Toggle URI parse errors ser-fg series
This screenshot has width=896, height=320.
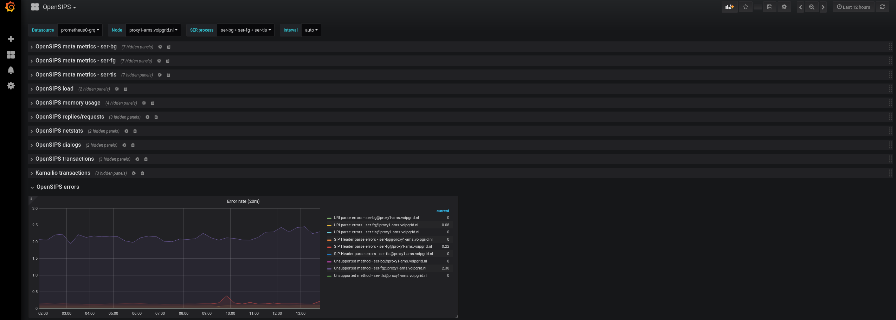click(376, 225)
